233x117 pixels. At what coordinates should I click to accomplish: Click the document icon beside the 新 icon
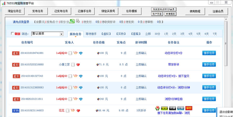click(x=78, y=21)
